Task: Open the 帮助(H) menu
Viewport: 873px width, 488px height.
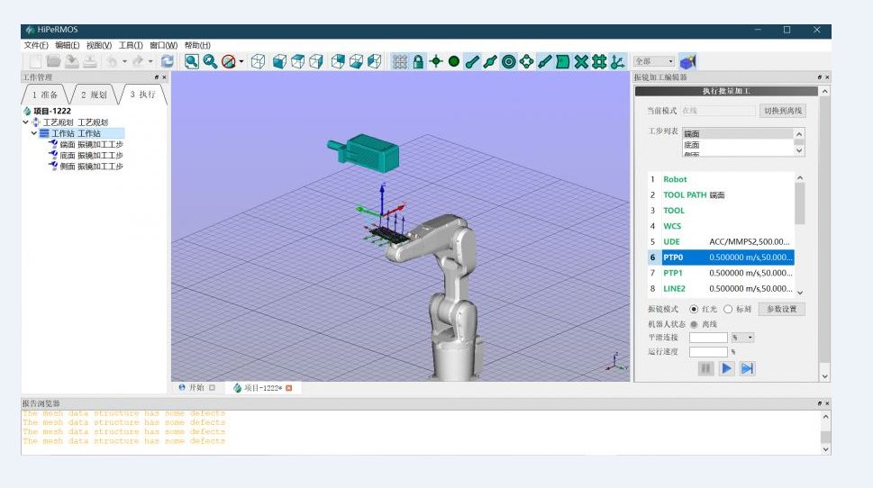Action: tap(197, 45)
